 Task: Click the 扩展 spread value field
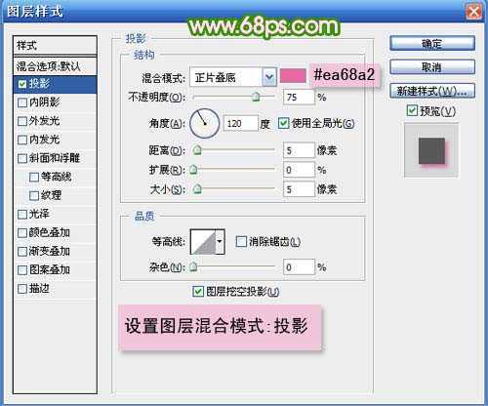click(x=299, y=170)
